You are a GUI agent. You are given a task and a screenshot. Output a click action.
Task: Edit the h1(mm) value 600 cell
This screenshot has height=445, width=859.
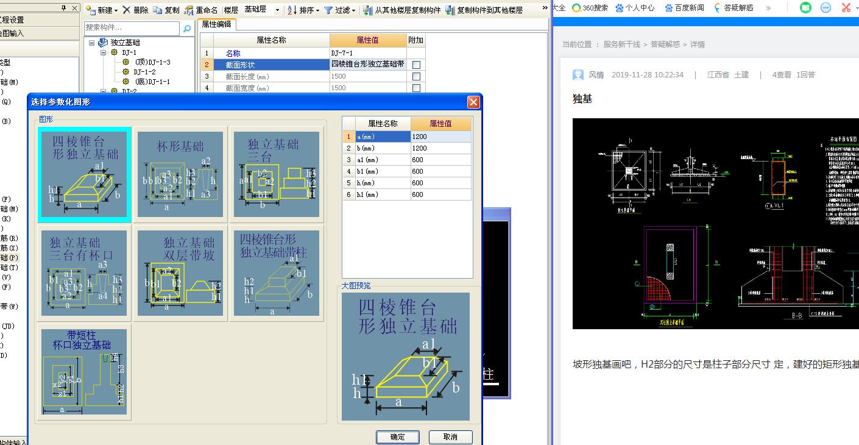point(441,194)
